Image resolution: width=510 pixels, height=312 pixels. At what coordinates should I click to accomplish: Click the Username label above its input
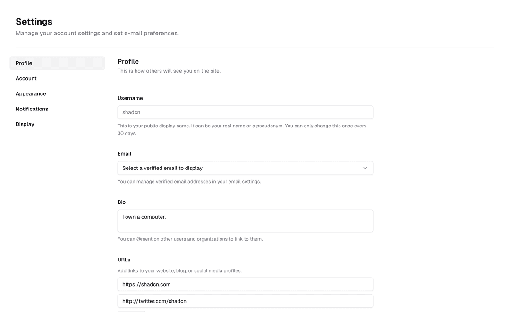130,98
